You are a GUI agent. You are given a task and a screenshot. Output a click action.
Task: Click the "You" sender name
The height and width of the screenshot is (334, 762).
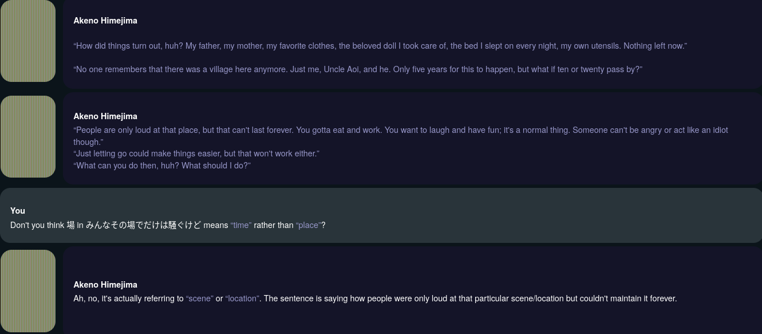point(18,211)
